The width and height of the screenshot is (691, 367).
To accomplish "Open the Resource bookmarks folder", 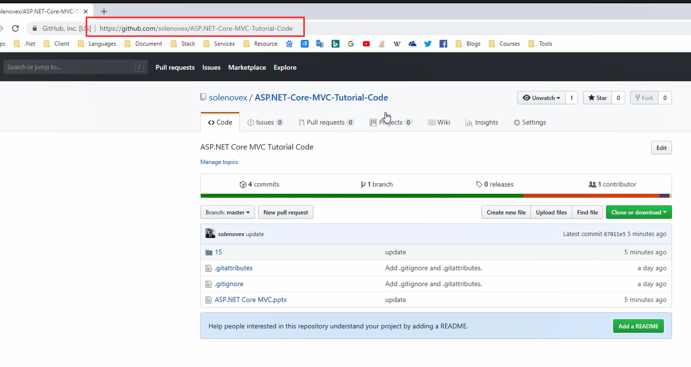I will pyautogui.click(x=260, y=44).
